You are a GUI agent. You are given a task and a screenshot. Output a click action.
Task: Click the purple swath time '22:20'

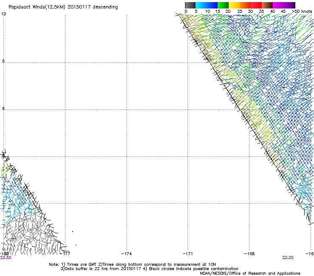[288, 258]
